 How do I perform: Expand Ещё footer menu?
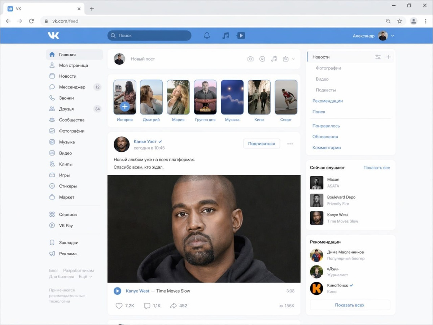coord(85,277)
